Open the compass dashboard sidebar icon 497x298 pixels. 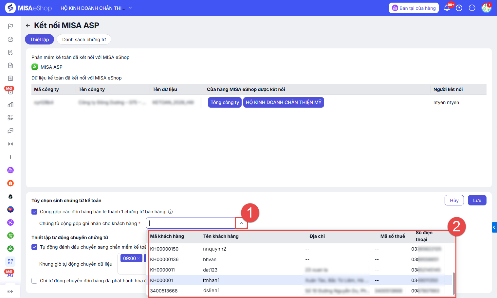[10, 39]
